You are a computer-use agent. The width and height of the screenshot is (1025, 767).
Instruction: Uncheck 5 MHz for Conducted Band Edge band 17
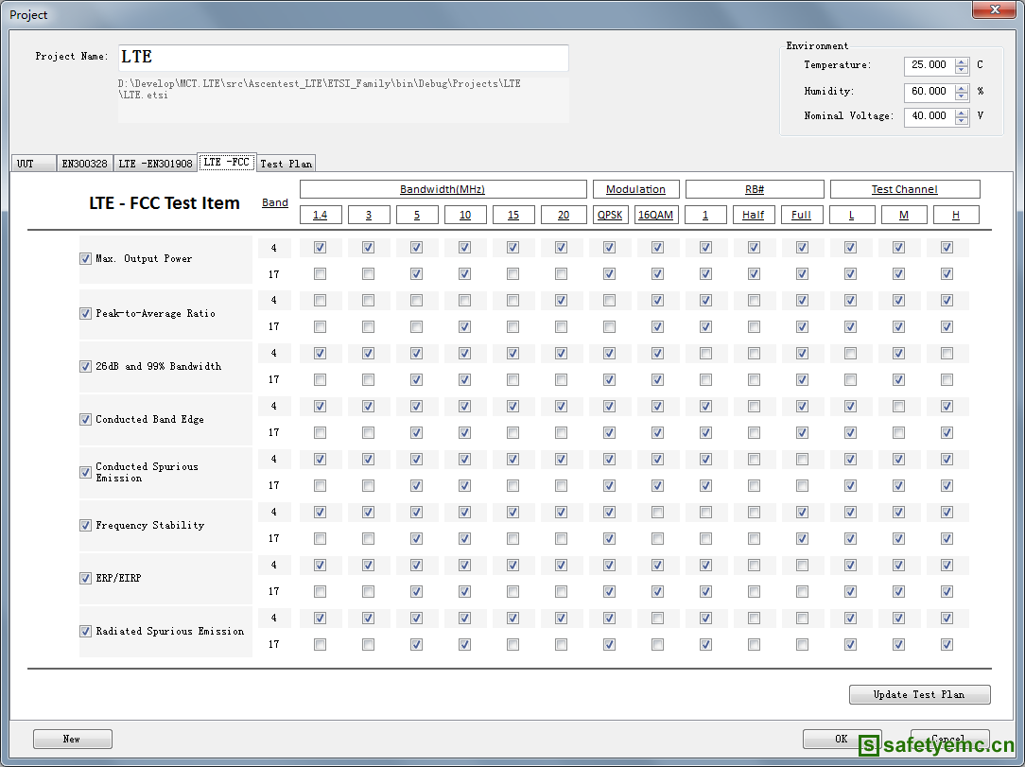416,433
